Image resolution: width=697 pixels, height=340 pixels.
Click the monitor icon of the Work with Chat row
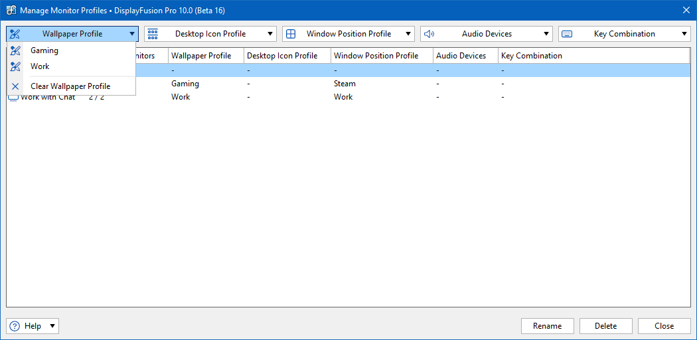click(x=14, y=97)
